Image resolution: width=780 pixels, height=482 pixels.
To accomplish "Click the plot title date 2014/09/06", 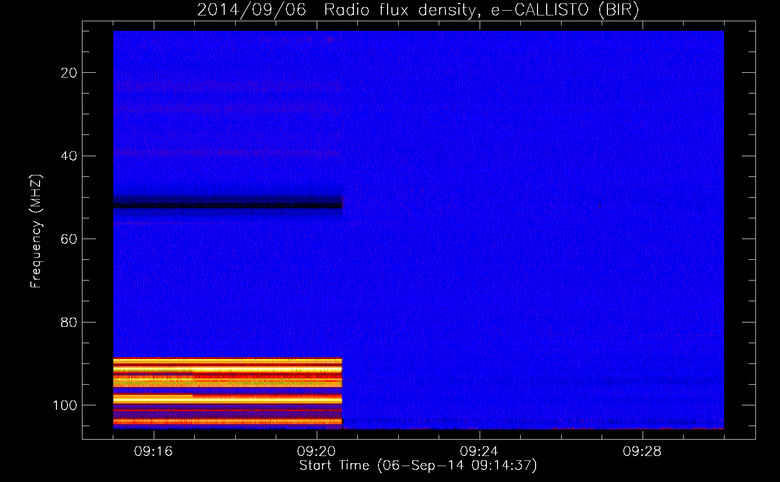I will click(252, 10).
